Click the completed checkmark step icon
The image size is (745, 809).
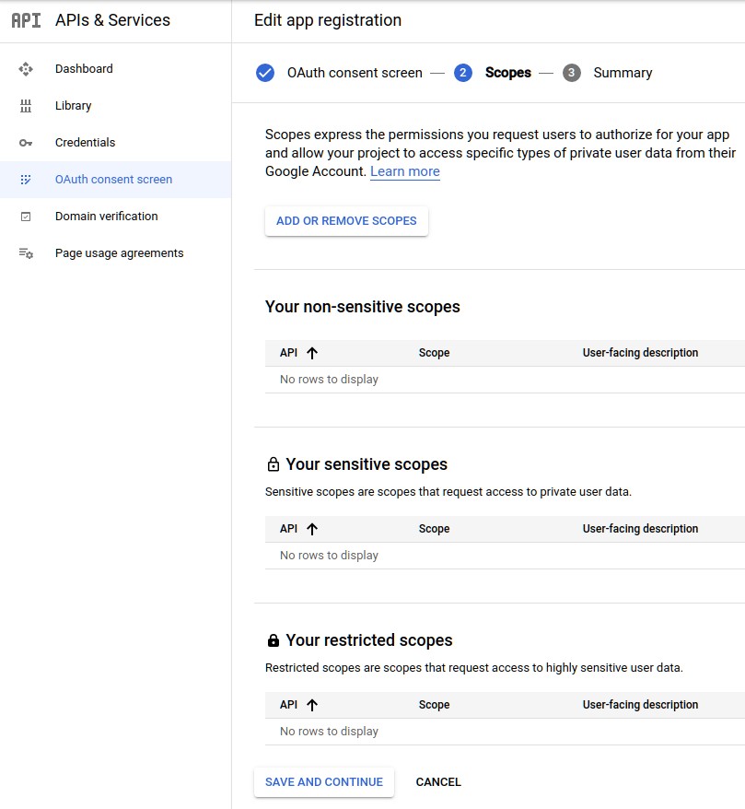click(x=265, y=73)
